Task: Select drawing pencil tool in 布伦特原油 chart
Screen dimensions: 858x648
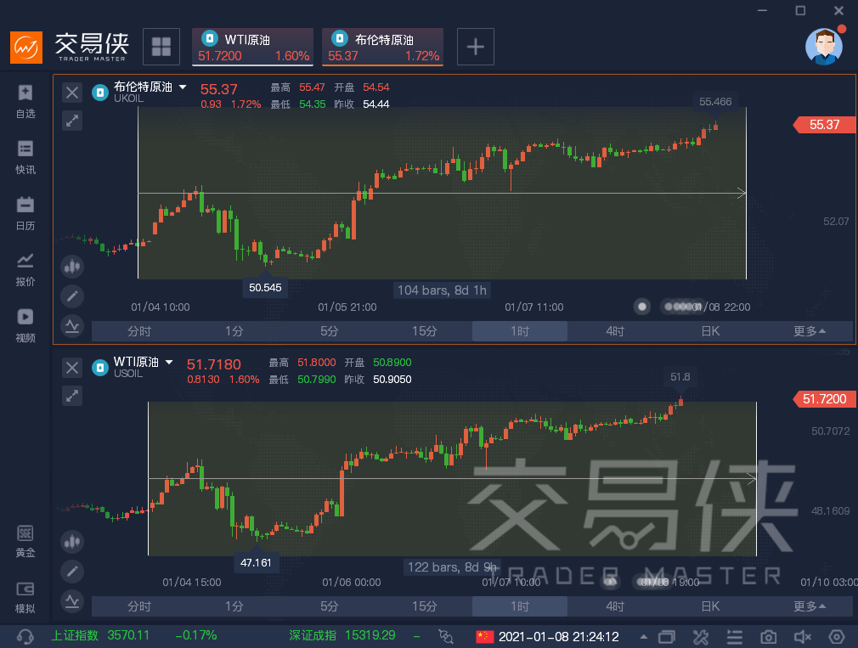Action: [72, 296]
